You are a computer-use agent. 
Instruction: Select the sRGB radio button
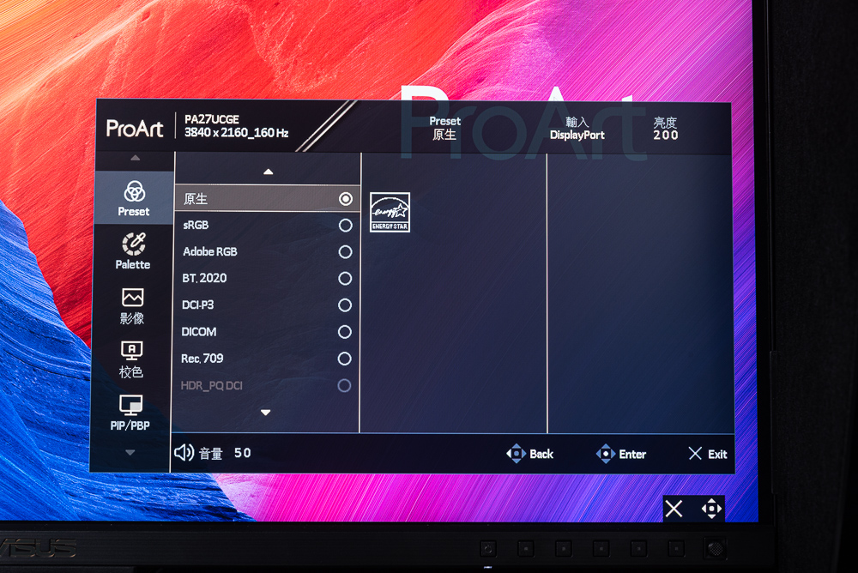coord(345,225)
